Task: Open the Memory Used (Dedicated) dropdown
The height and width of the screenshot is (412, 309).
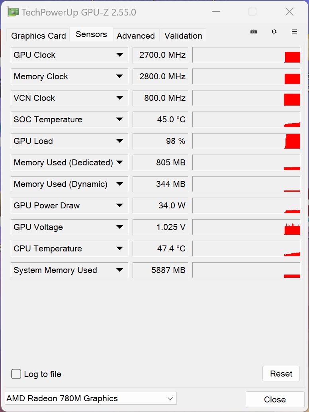Action: click(119, 163)
